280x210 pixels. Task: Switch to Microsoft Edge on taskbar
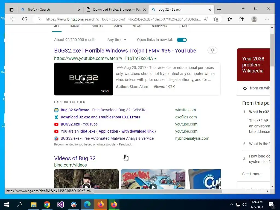(x=87, y=205)
